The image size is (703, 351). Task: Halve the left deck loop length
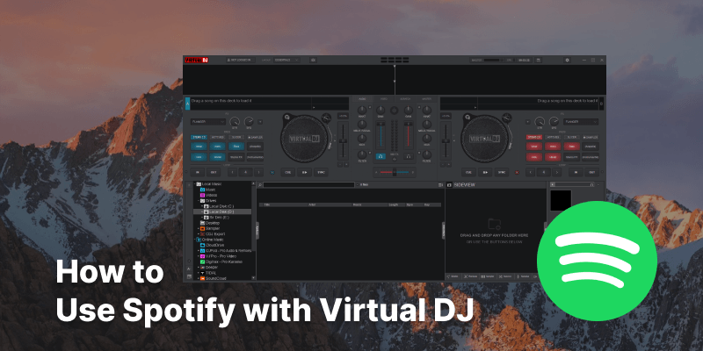click(x=232, y=172)
